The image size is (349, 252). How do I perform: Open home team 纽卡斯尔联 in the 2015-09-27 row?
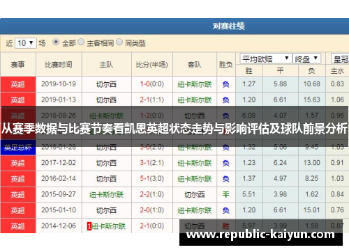click(106, 195)
